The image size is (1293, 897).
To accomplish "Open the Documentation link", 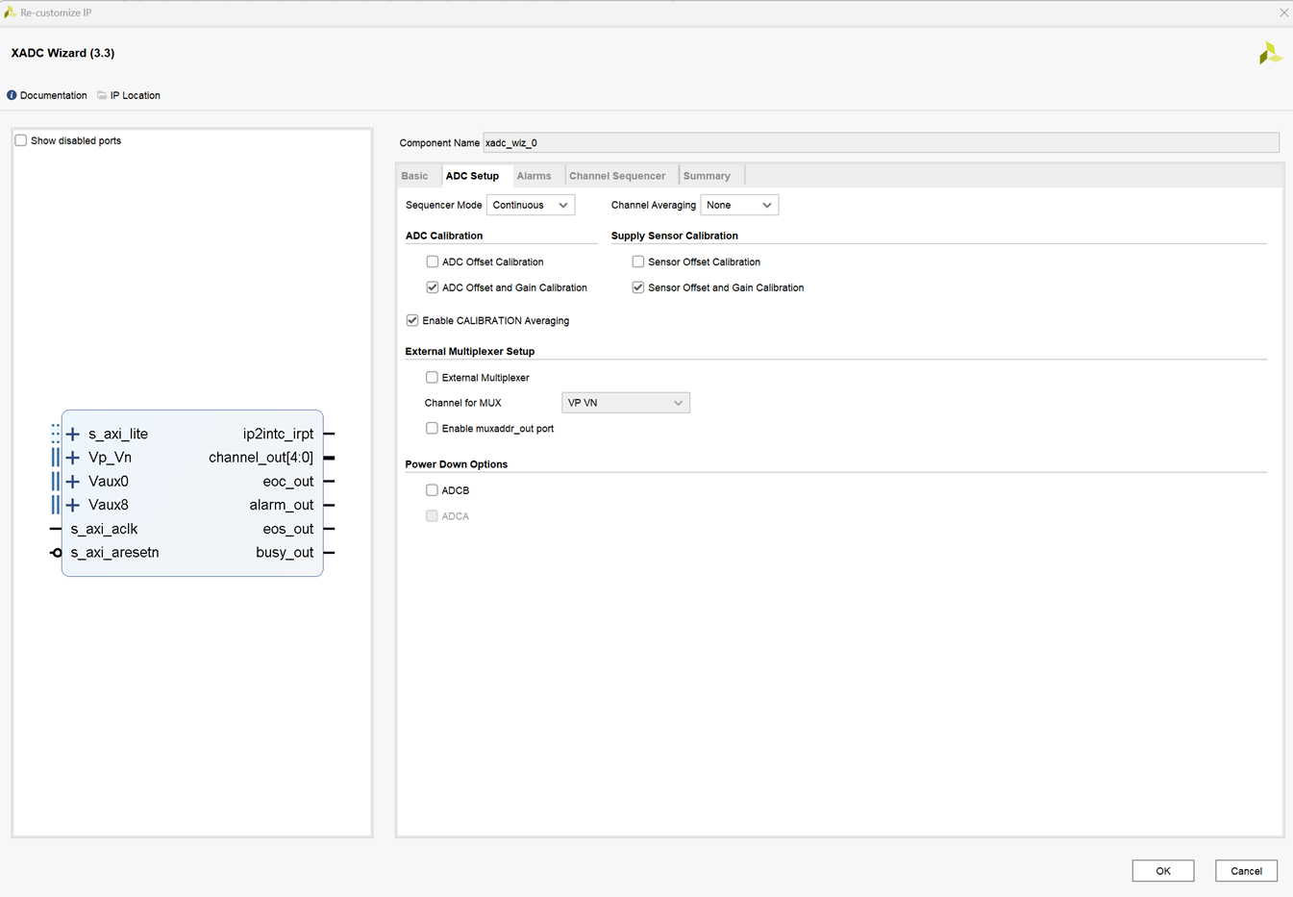I will (54, 95).
